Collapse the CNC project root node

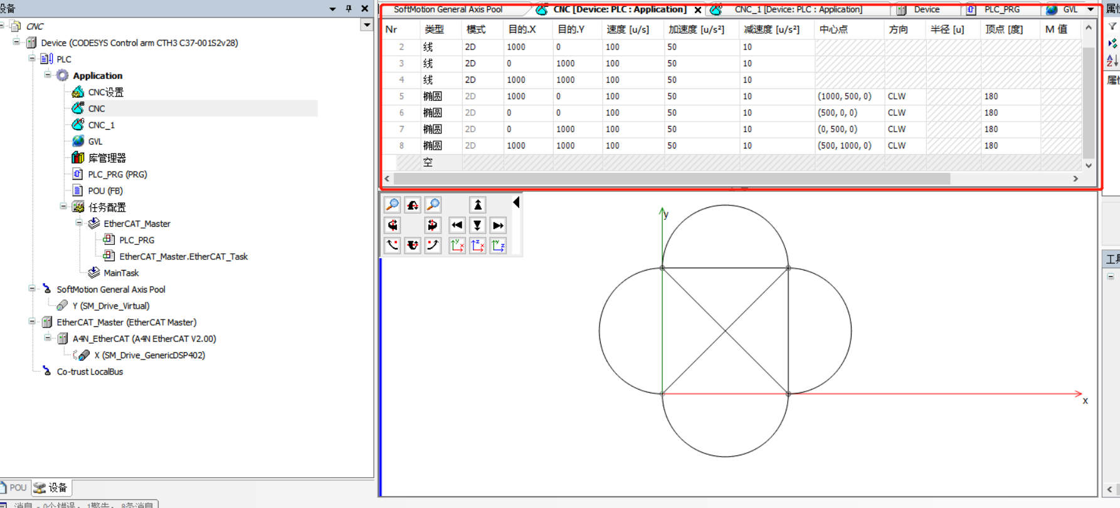tap(2, 26)
